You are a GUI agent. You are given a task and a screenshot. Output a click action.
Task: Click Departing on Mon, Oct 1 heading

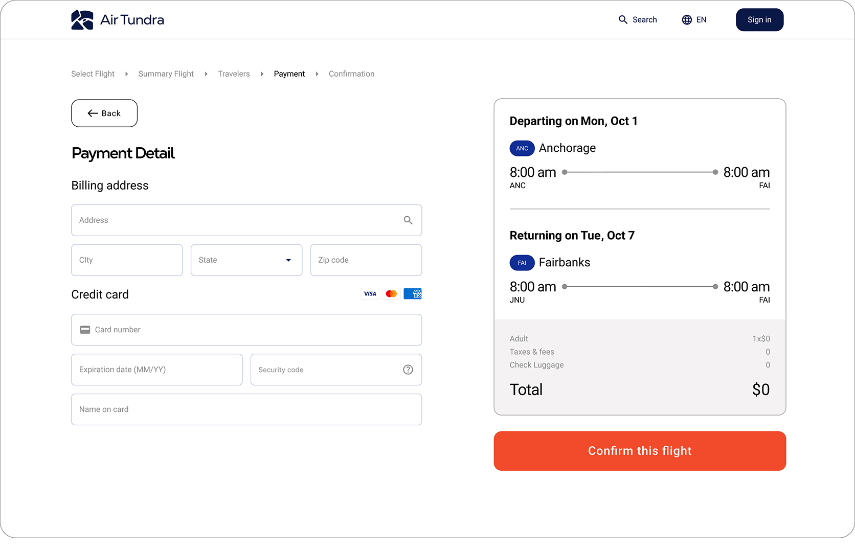(x=573, y=121)
